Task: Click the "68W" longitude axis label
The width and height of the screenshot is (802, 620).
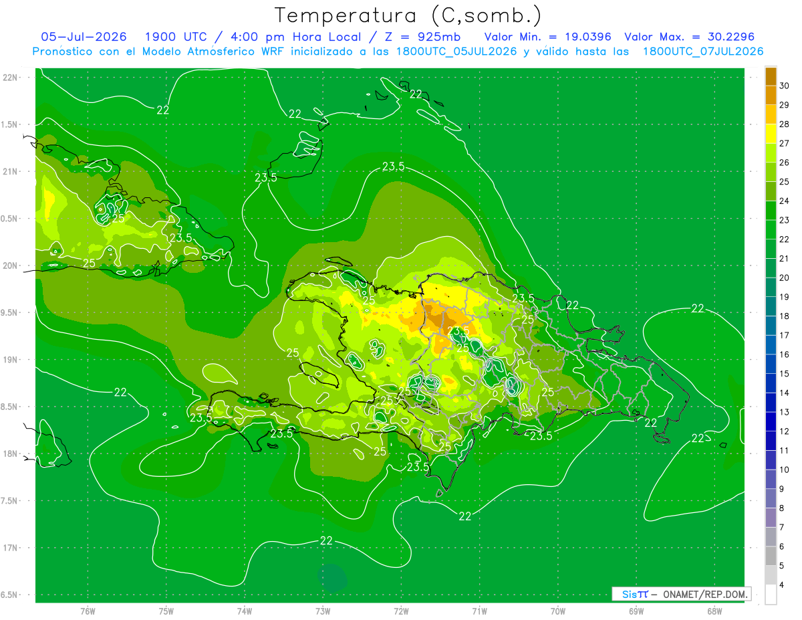Action: [x=714, y=611]
